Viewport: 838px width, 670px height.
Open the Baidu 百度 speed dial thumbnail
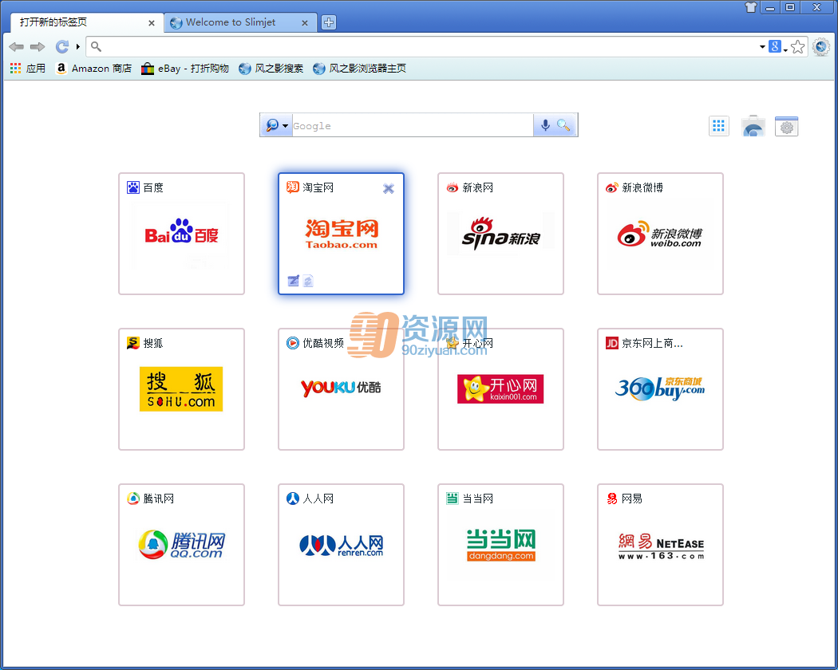click(181, 234)
